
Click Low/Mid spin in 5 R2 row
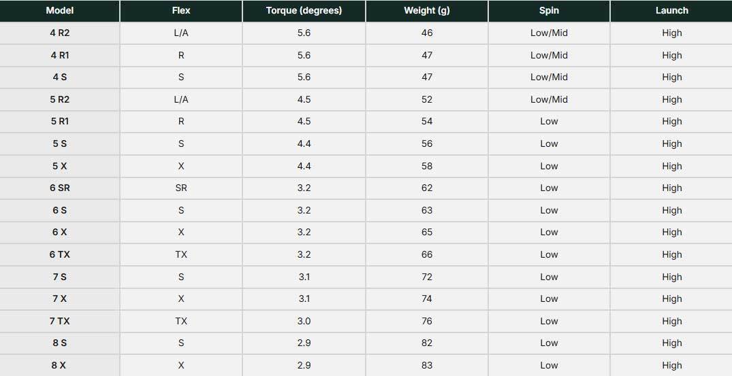[549, 100]
